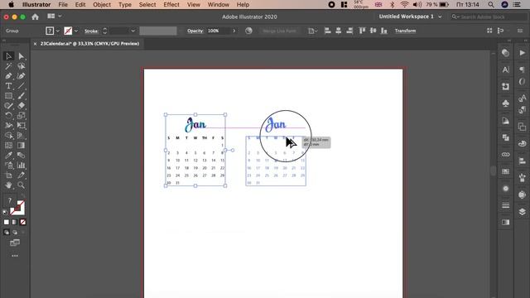Open the Effect menu
530x298 pixels.
tap(171, 5)
